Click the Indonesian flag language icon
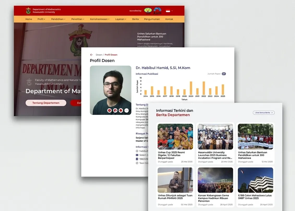Screen dimensions: 295x211 [x=168, y=11]
